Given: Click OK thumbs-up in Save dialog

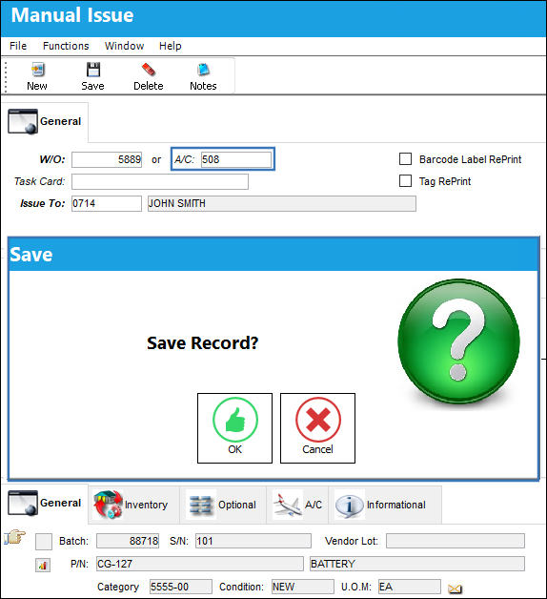Looking at the screenshot, I should [234, 428].
